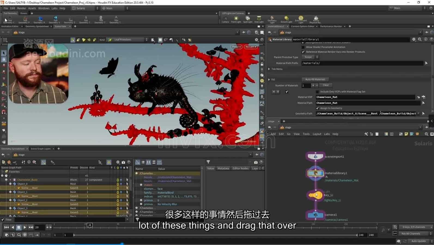This screenshot has height=245, width=434.
Task: Click the Distant Light shelf tool
Action: (x=286, y=20)
